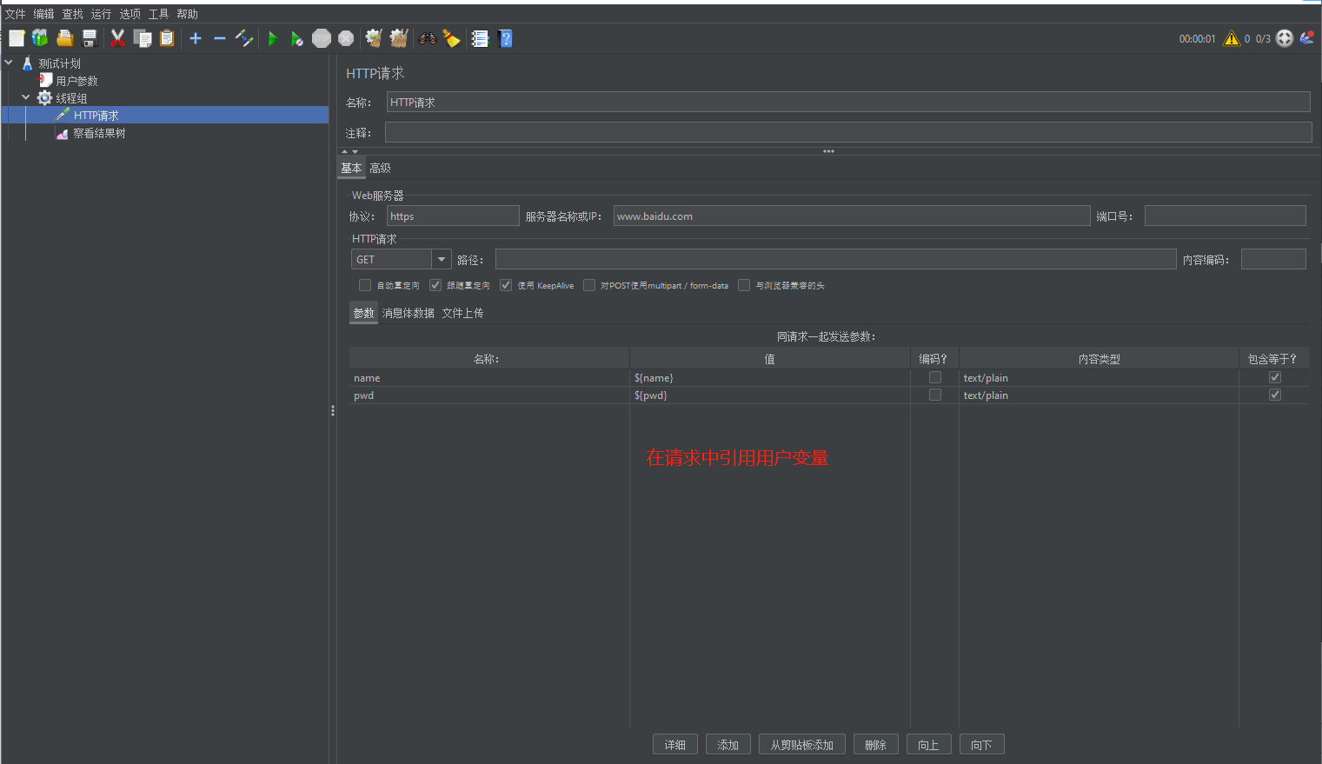Select 察看结果树 in the tree
Screen dimensions: 1322x764
point(99,133)
